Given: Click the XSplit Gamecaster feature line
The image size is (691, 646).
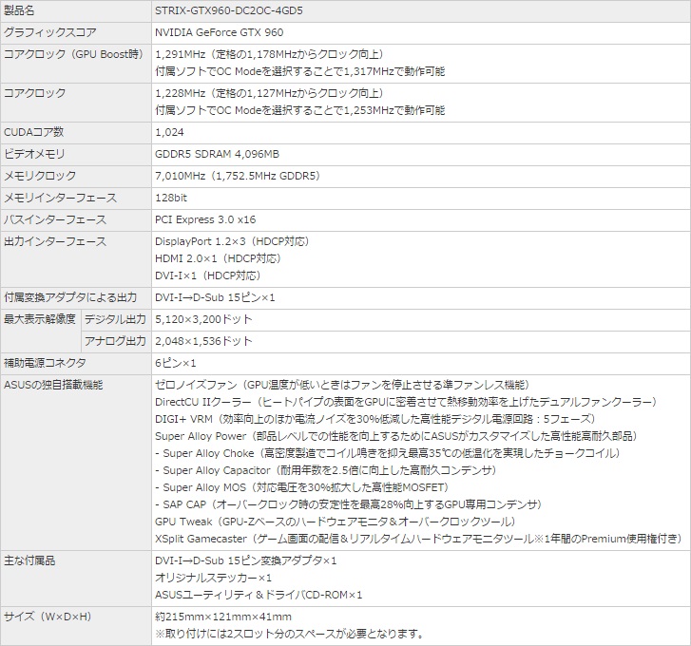Looking at the screenshot, I should coord(418,539).
